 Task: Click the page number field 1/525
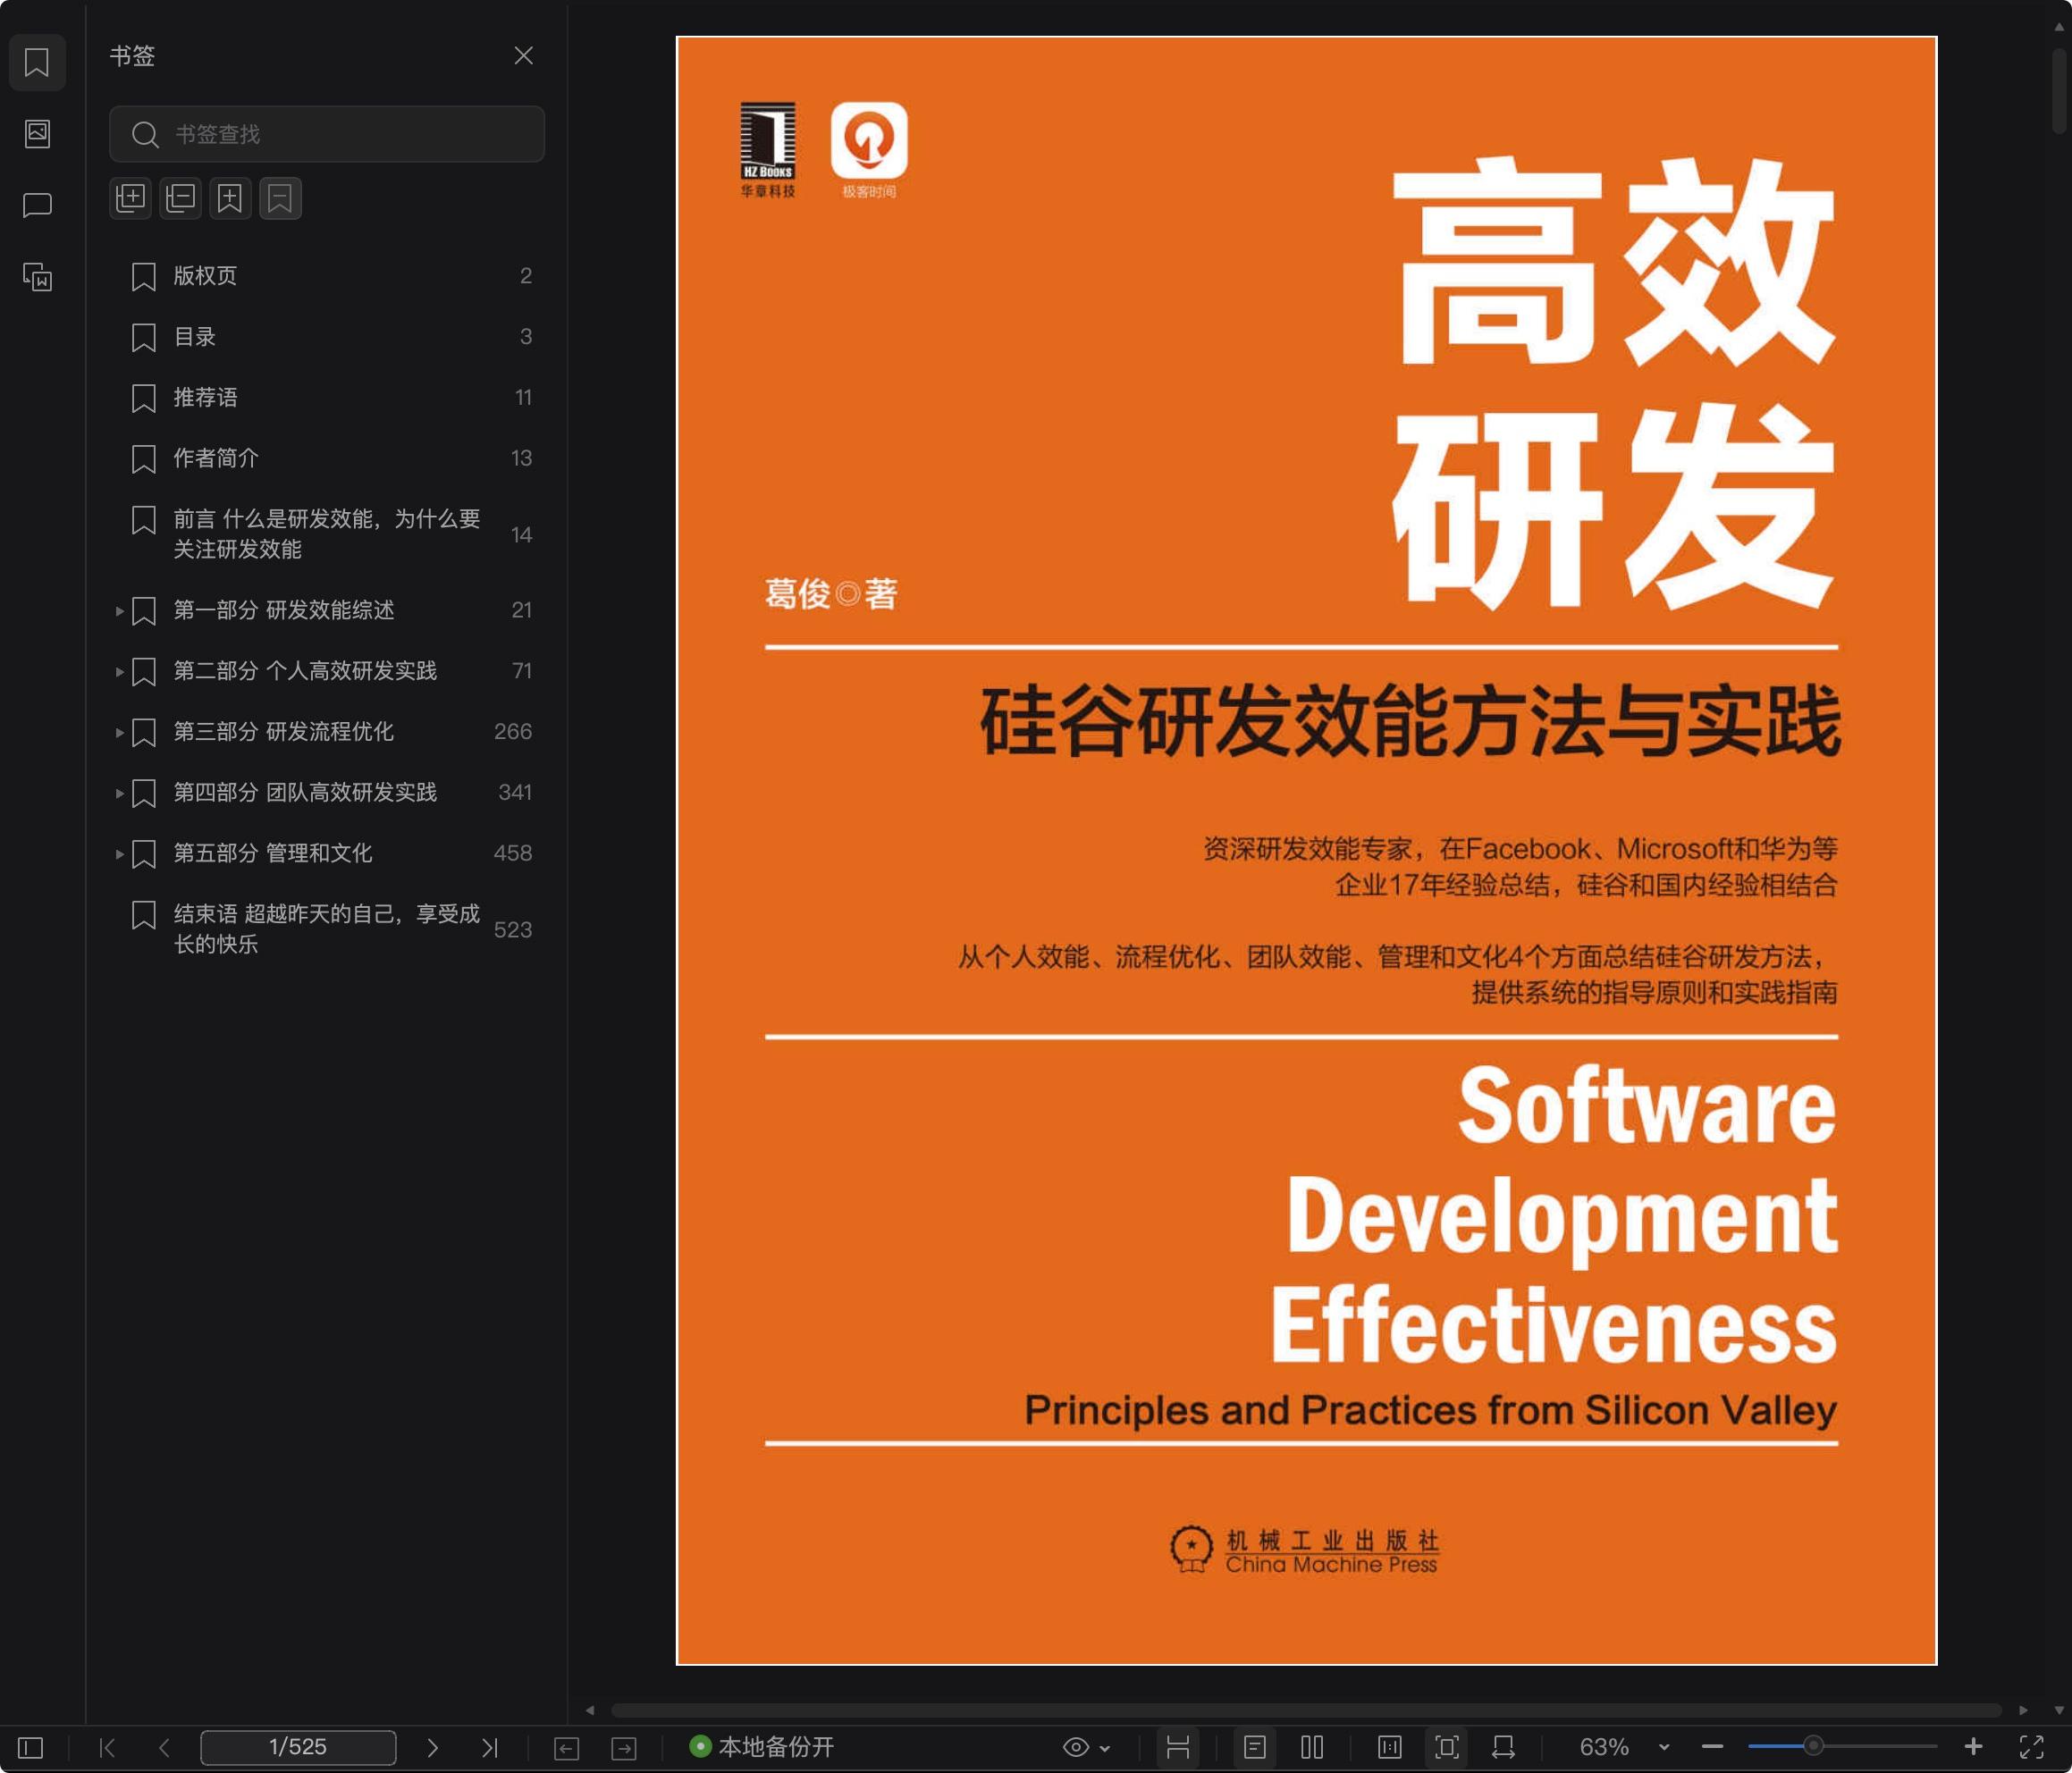tap(298, 1747)
